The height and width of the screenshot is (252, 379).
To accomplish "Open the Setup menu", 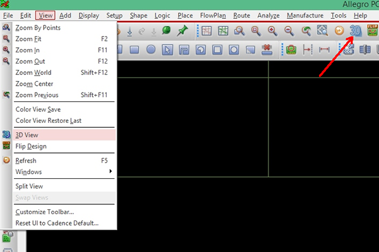I will pos(114,15).
